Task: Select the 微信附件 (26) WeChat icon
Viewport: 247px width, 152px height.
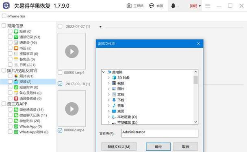Action: click(x=16, y=120)
